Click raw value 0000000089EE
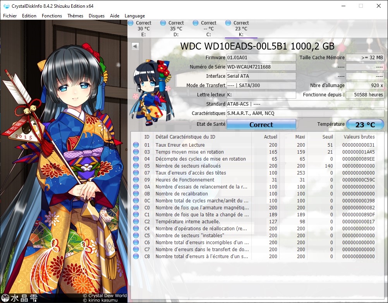This screenshot has width=388, height=303. pyautogui.click(x=359, y=159)
